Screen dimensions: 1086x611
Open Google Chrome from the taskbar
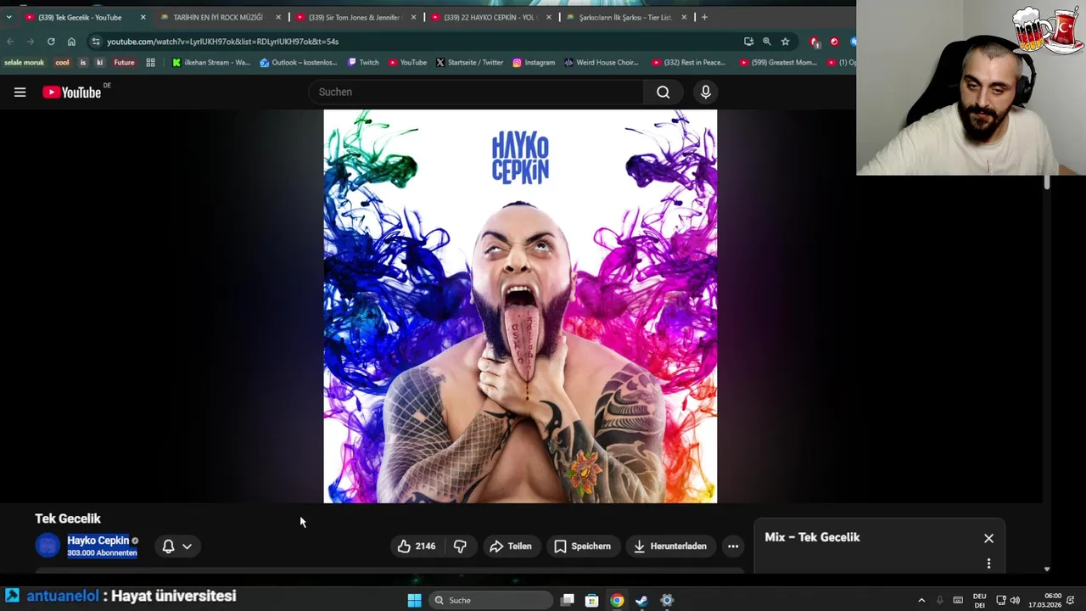tap(617, 601)
